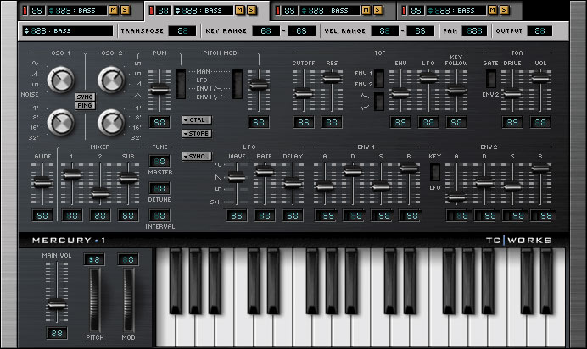This screenshot has height=349, width=587.
Task: Click the GLIDE slider
Action: (x=42, y=184)
